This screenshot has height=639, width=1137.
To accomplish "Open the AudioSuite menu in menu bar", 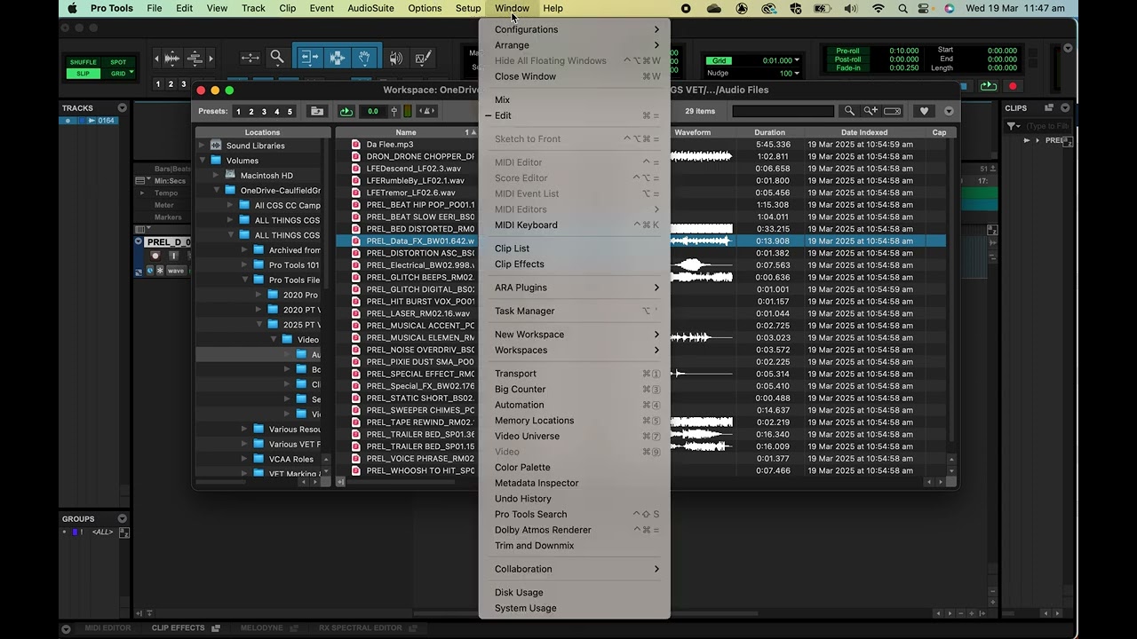I will [x=371, y=8].
